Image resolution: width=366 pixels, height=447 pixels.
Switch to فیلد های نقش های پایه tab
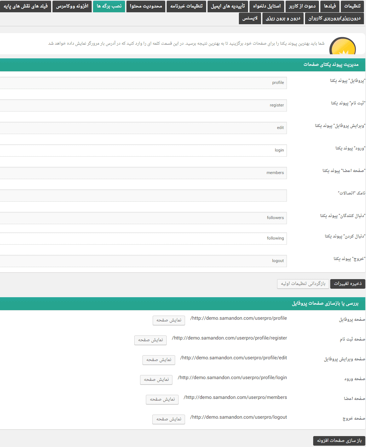click(x=26, y=6)
